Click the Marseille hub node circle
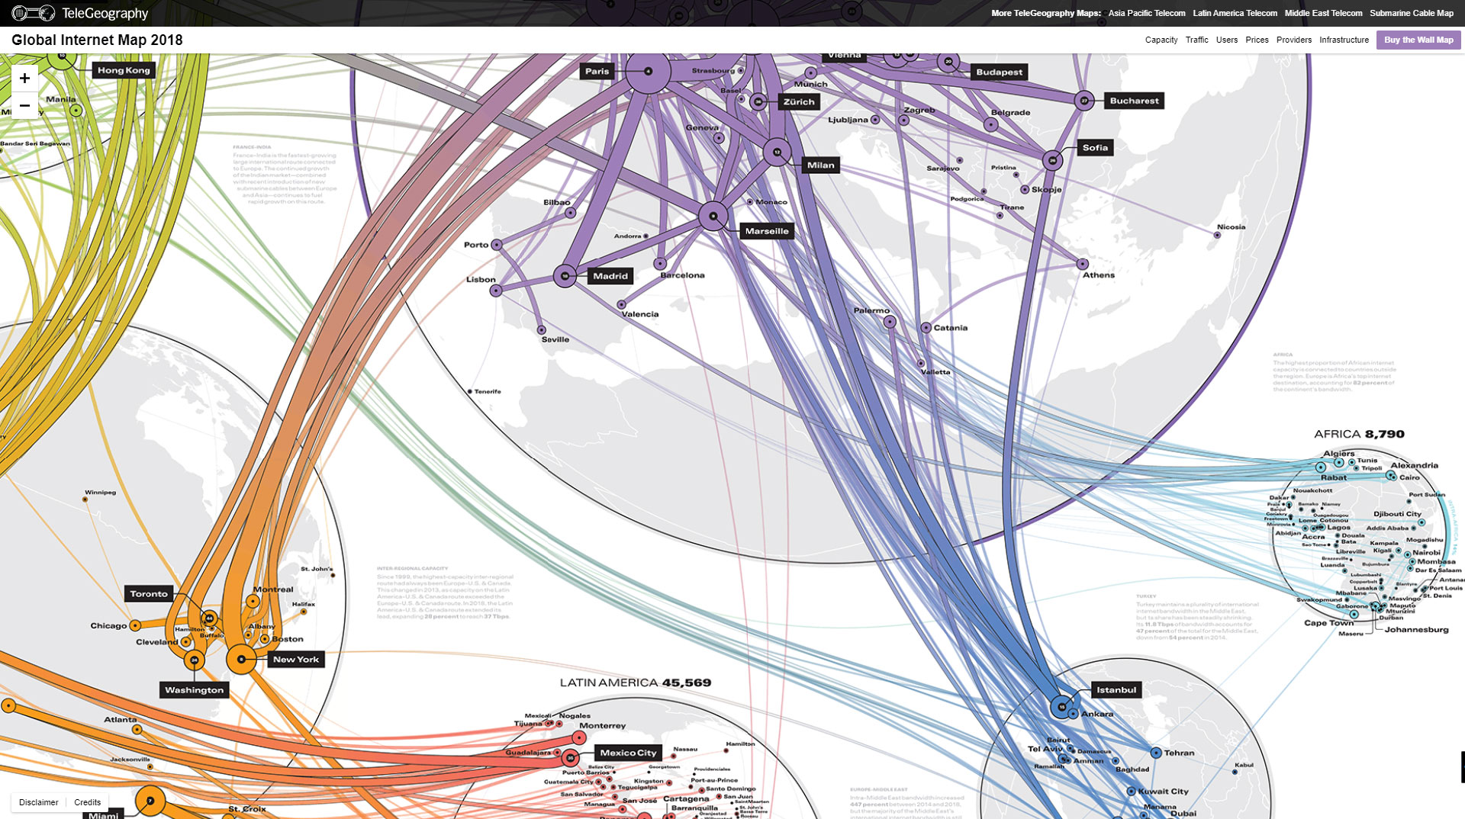 click(713, 217)
